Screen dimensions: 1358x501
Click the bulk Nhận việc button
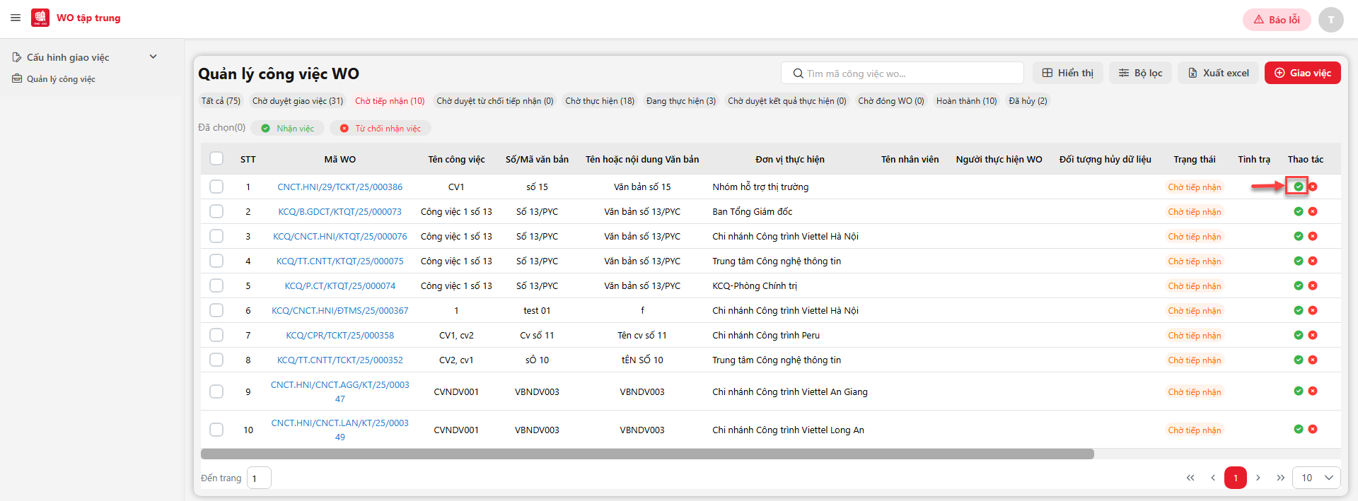(x=288, y=128)
